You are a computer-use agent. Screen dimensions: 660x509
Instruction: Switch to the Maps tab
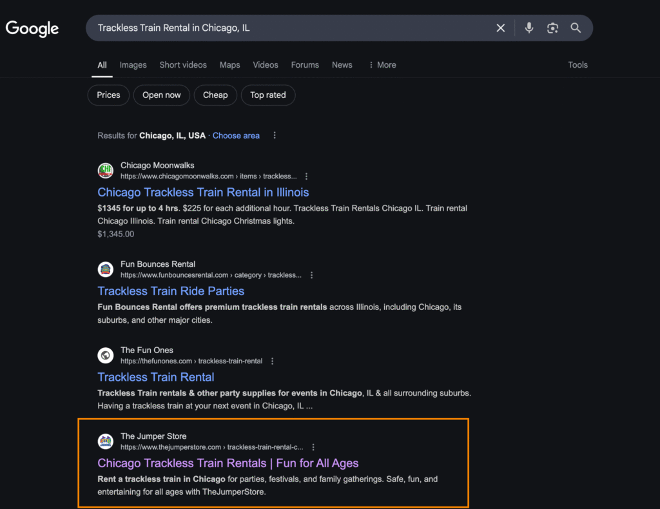click(230, 65)
